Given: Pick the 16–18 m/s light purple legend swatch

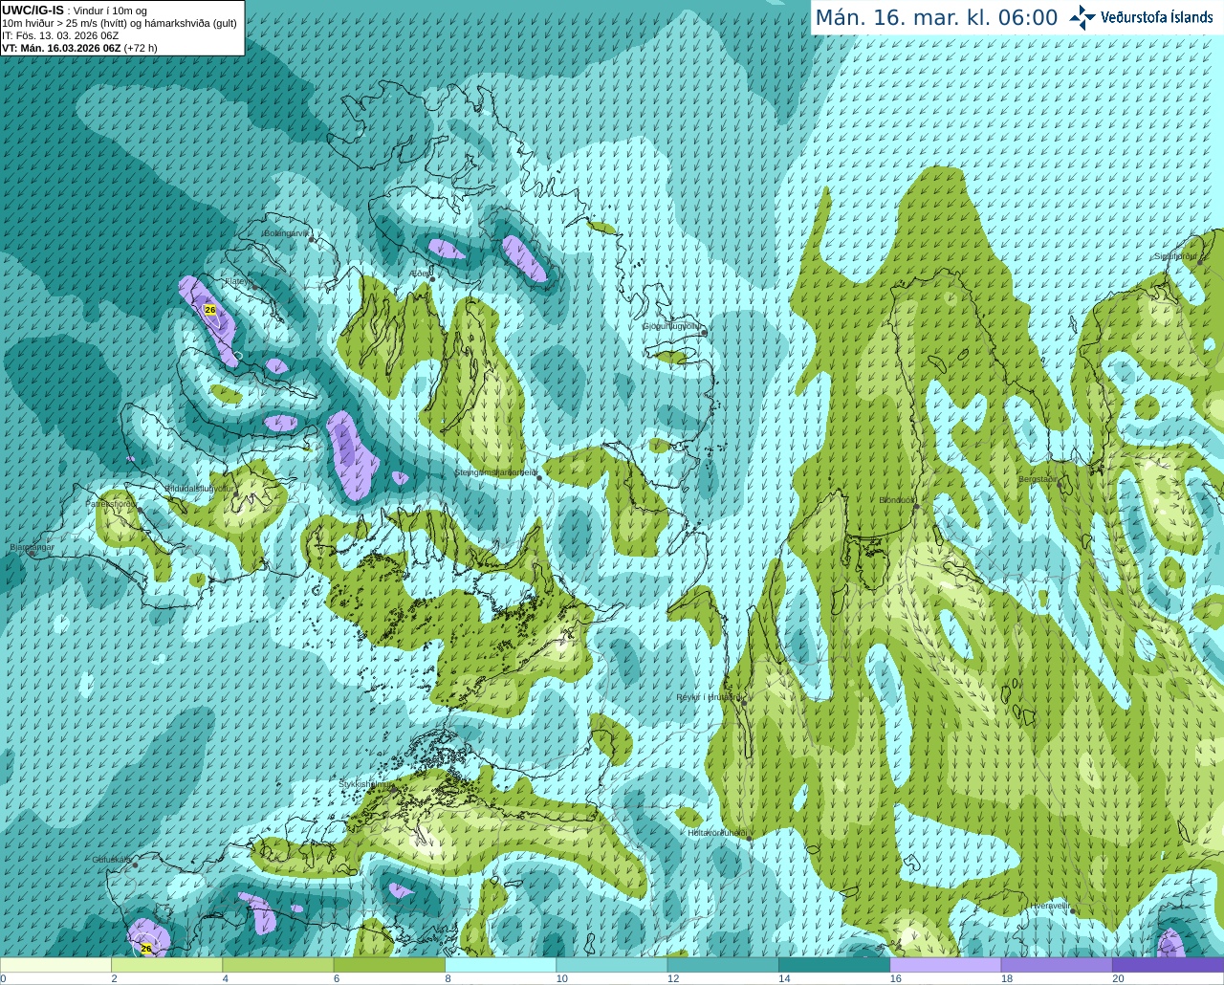Looking at the screenshot, I should click(x=946, y=965).
